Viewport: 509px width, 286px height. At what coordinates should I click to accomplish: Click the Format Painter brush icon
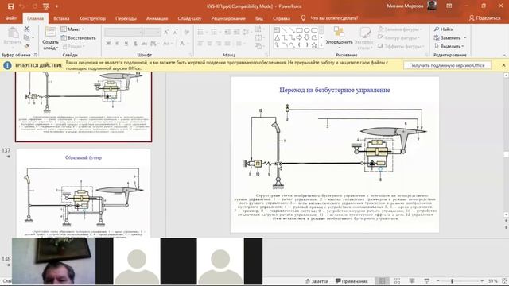[27, 46]
